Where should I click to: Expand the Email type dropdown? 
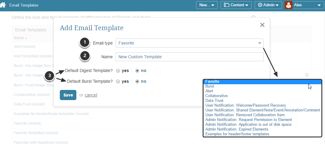259,43
